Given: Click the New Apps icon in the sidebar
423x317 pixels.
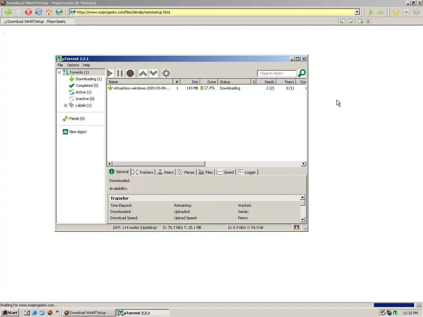Looking at the screenshot, I should tap(65, 132).
